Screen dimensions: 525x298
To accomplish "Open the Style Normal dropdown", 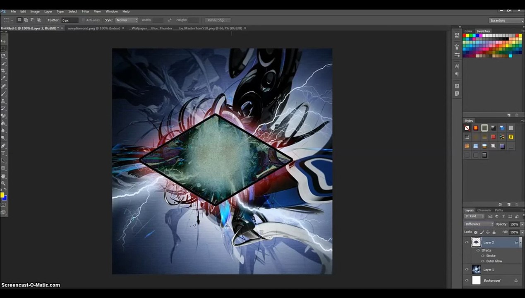I will [x=127, y=20].
